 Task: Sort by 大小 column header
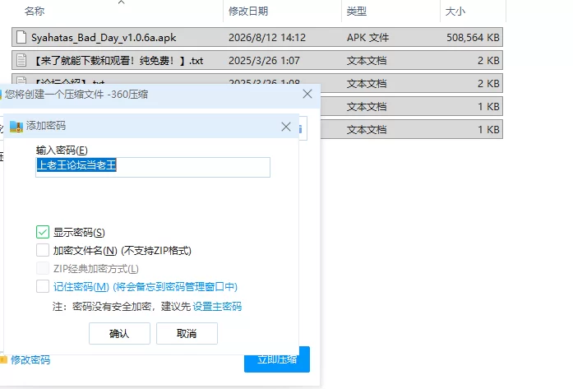click(455, 11)
